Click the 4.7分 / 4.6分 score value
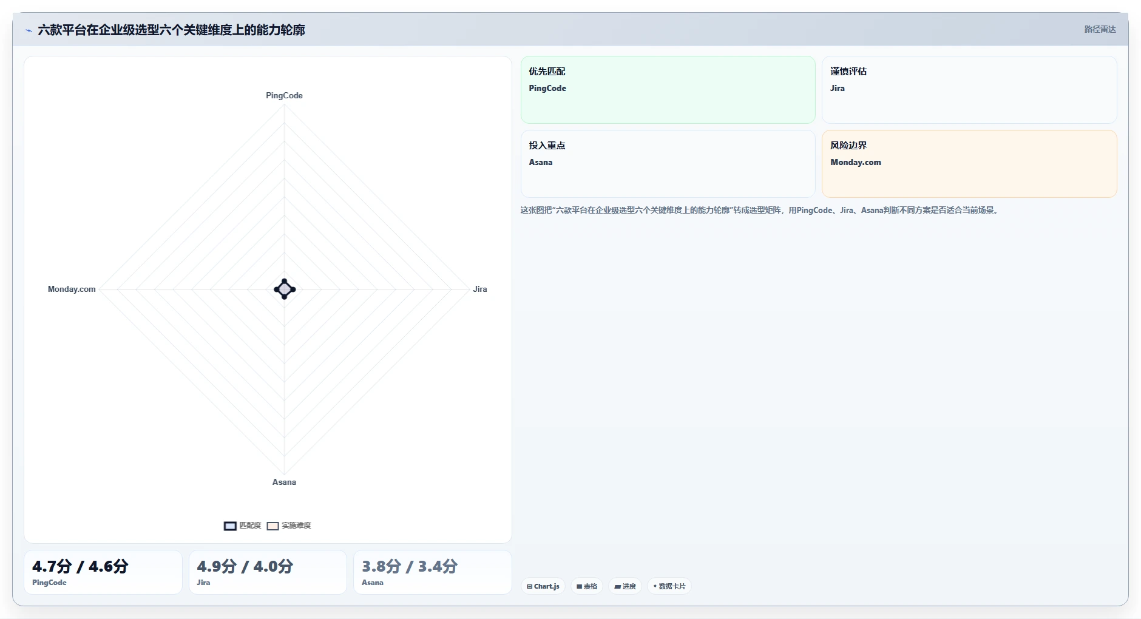This screenshot has width=1141, height=619. (x=80, y=566)
